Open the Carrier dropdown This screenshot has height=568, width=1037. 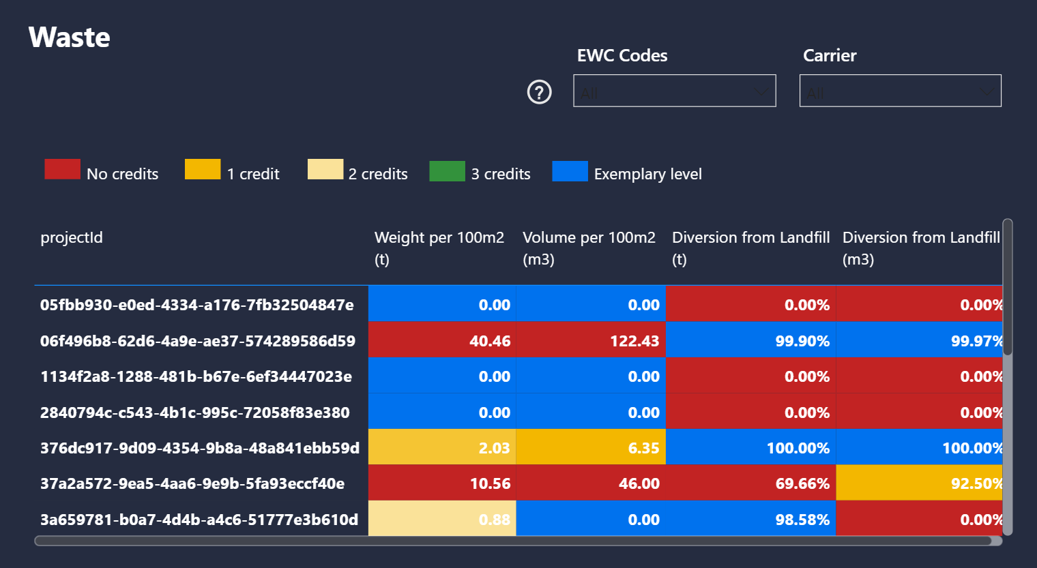coord(901,91)
